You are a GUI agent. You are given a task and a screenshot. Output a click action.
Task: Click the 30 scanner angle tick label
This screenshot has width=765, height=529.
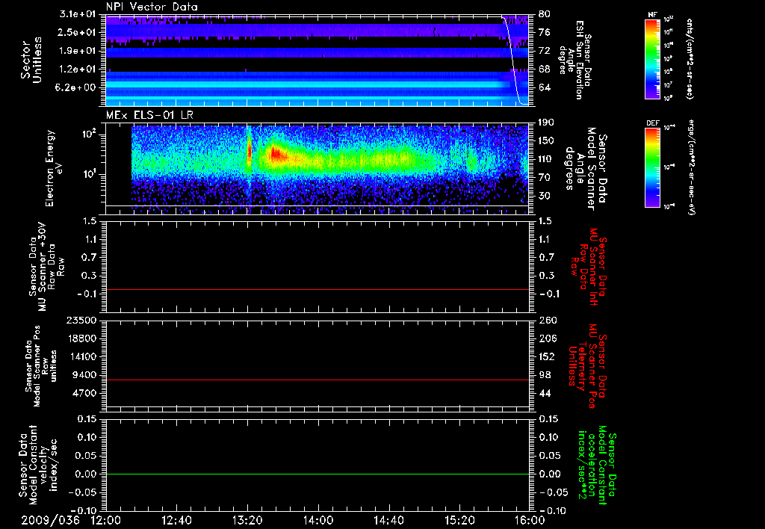(545, 196)
